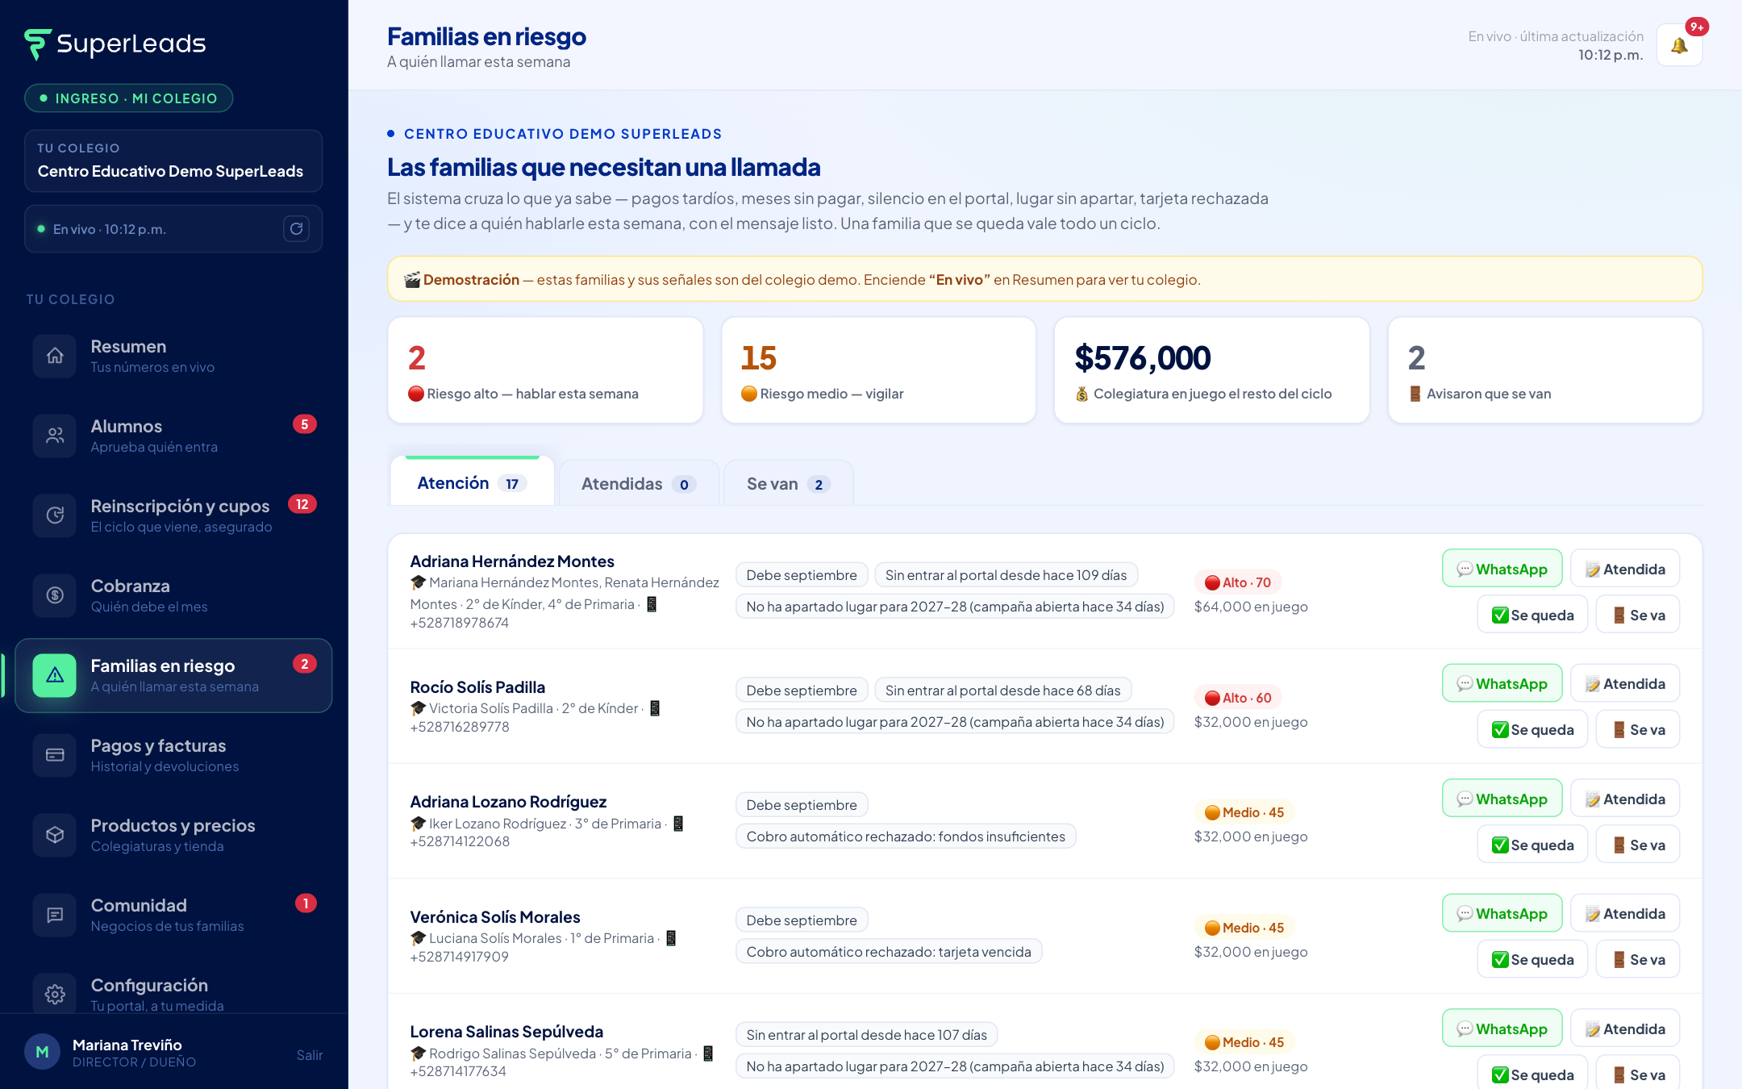This screenshot has width=1742, height=1089.
Task: Click the Riesgo medio summary card
Action: 878,370
